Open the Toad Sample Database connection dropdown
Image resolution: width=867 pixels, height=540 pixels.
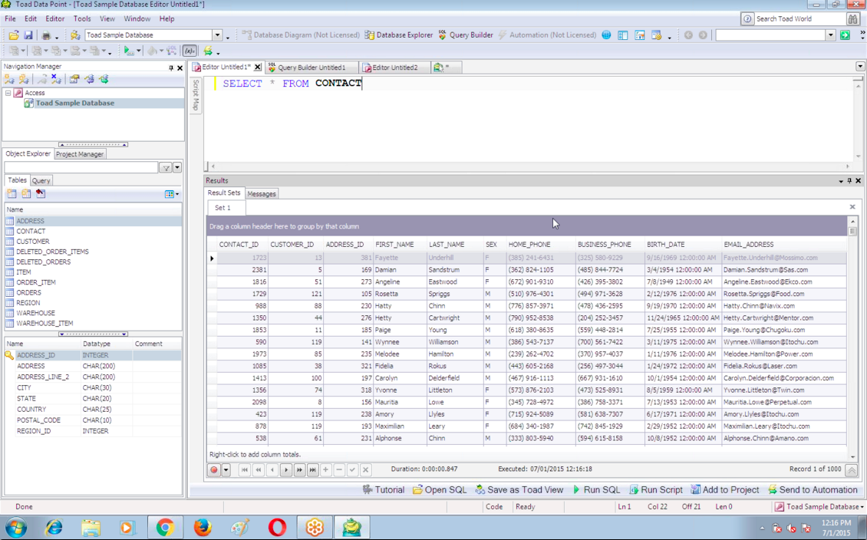coord(217,35)
